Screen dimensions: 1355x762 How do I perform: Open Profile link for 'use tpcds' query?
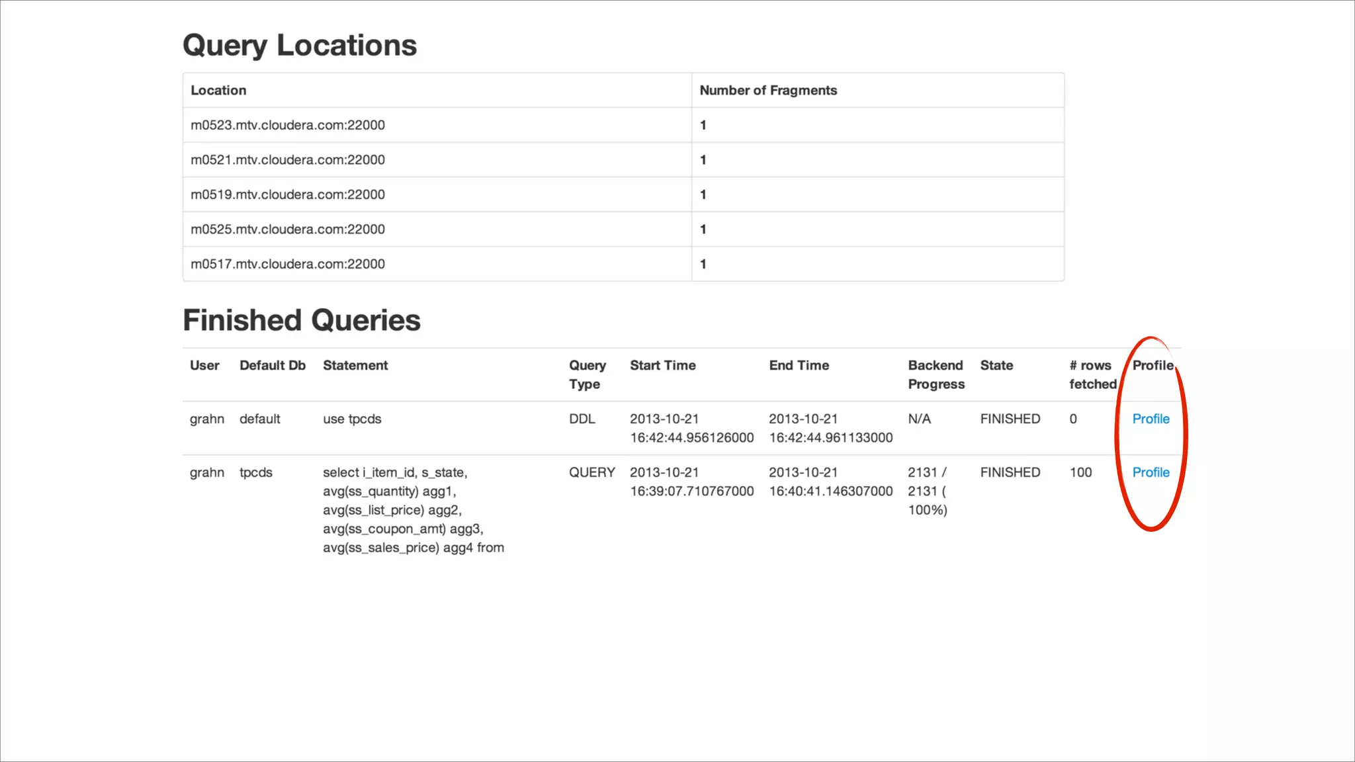click(x=1151, y=419)
